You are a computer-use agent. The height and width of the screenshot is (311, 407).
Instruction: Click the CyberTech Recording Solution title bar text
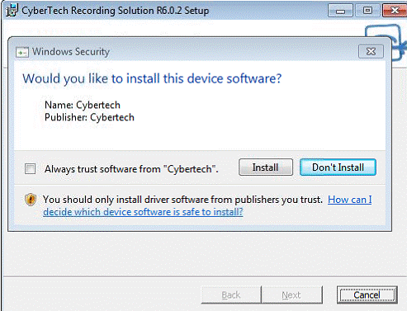pyautogui.click(x=116, y=11)
